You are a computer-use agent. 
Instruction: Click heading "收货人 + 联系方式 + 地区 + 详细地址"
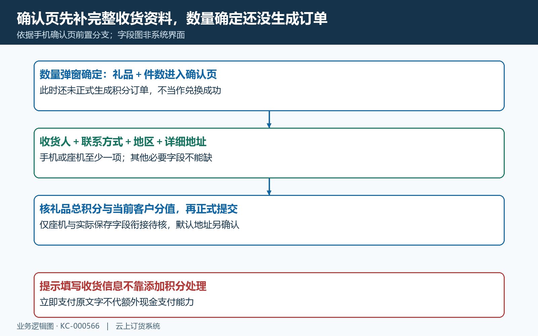(123, 141)
